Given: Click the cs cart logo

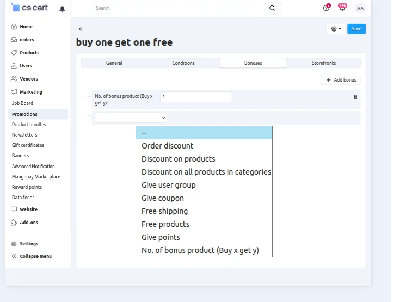Looking at the screenshot, I should pos(29,8).
